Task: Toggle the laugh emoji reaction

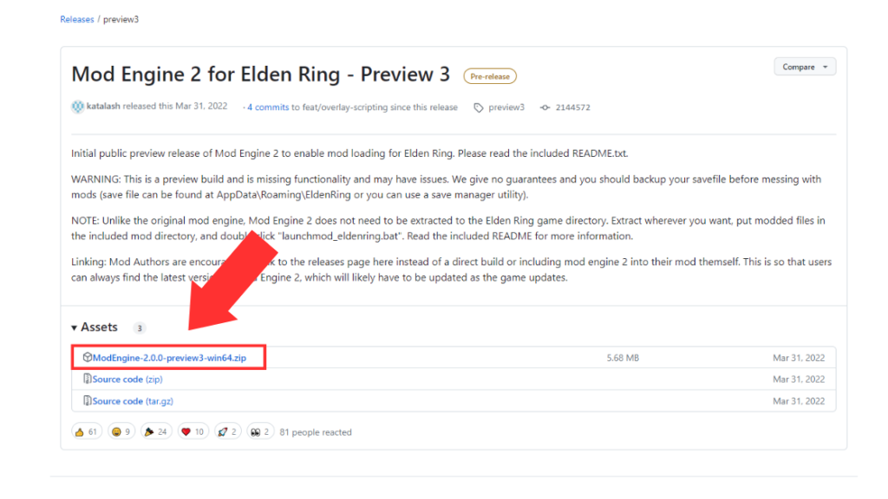Action: click(x=121, y=431)
